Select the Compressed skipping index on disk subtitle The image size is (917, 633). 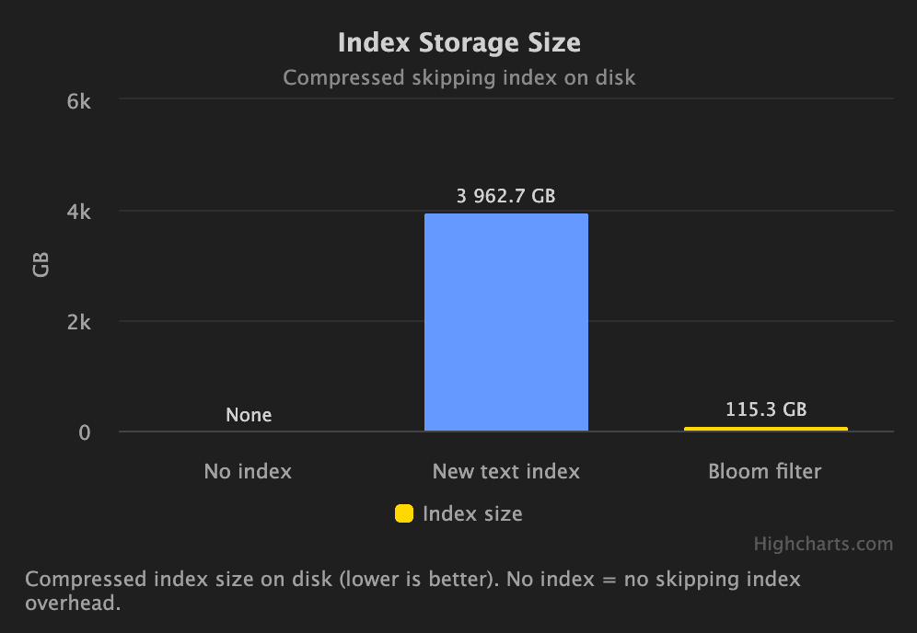[458, 77]
